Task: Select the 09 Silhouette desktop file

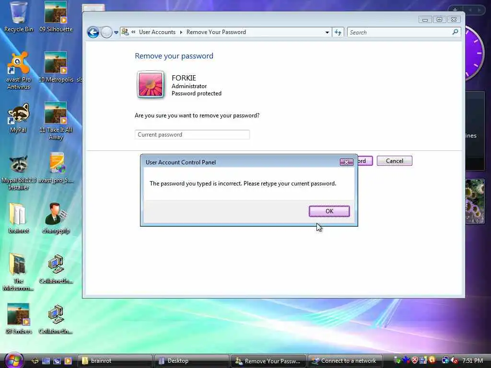Action: pos(56,17)
